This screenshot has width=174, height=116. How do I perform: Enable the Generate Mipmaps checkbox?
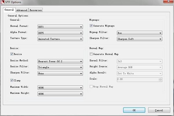point(91,26)
